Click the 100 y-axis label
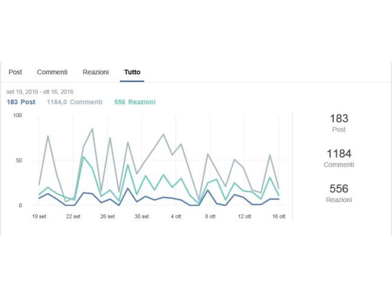This screenshot has width=392, height=297. click(17, 115)
